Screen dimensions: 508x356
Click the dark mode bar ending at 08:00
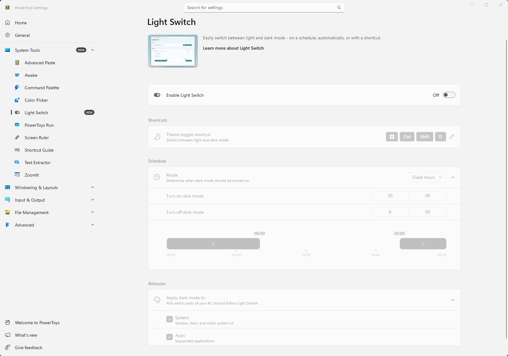click(213, 244)
